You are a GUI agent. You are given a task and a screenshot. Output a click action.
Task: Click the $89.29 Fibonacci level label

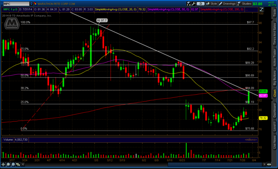click(250, 63)
